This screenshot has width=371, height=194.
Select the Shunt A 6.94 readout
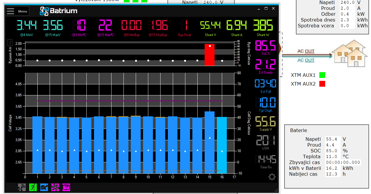[x=237, y=25]
